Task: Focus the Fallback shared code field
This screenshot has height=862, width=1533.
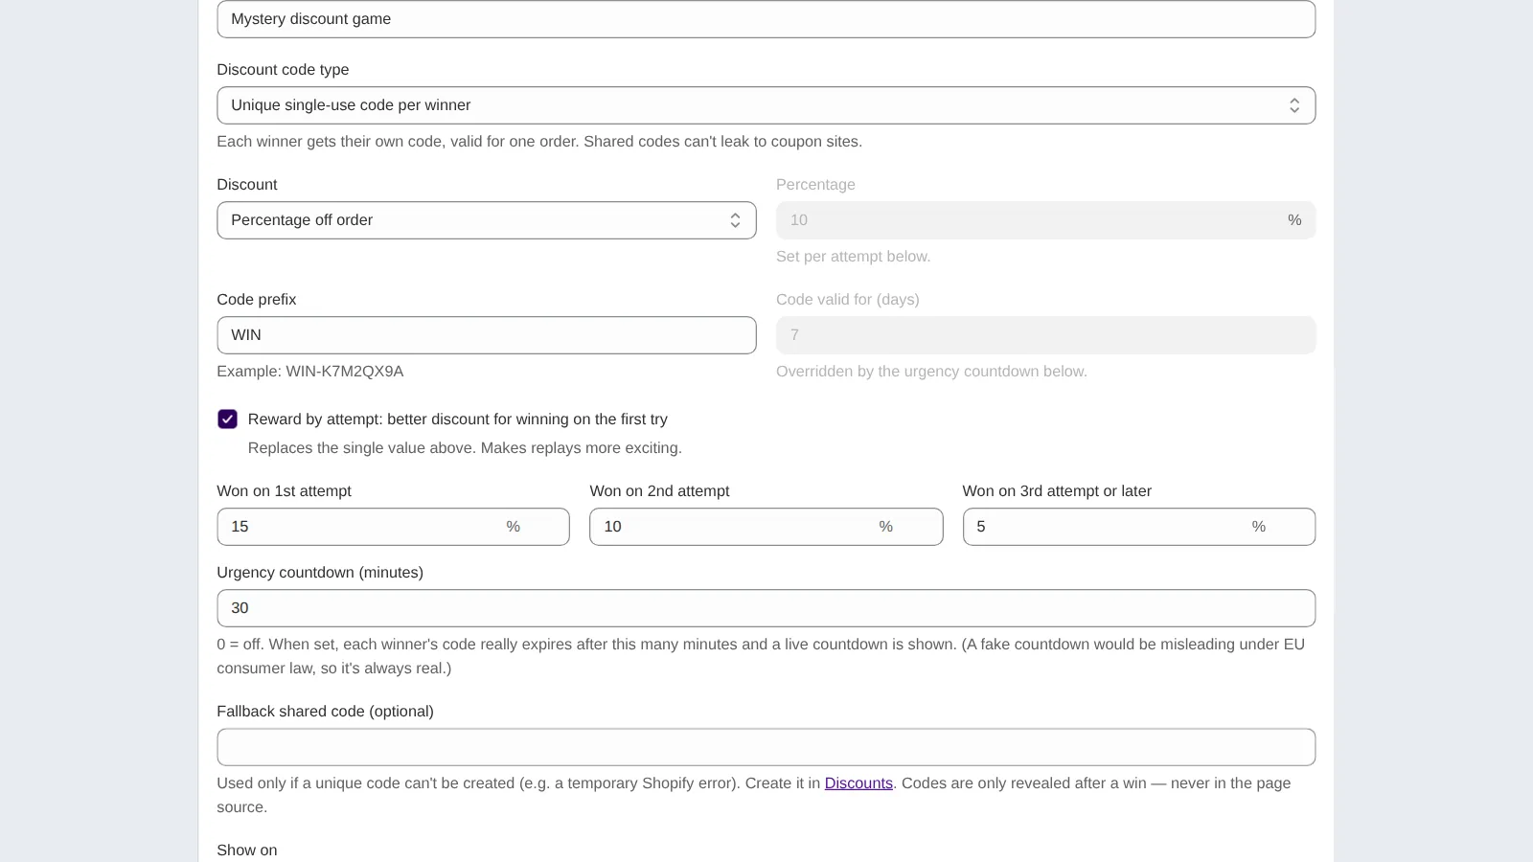Action: 766,747
